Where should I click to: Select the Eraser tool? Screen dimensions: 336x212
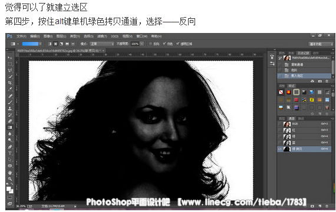(x=10, y=121)
